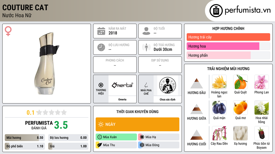Click the clock icon beside Độ Lưu Hương
275x154 pixels.
[101, 47]
